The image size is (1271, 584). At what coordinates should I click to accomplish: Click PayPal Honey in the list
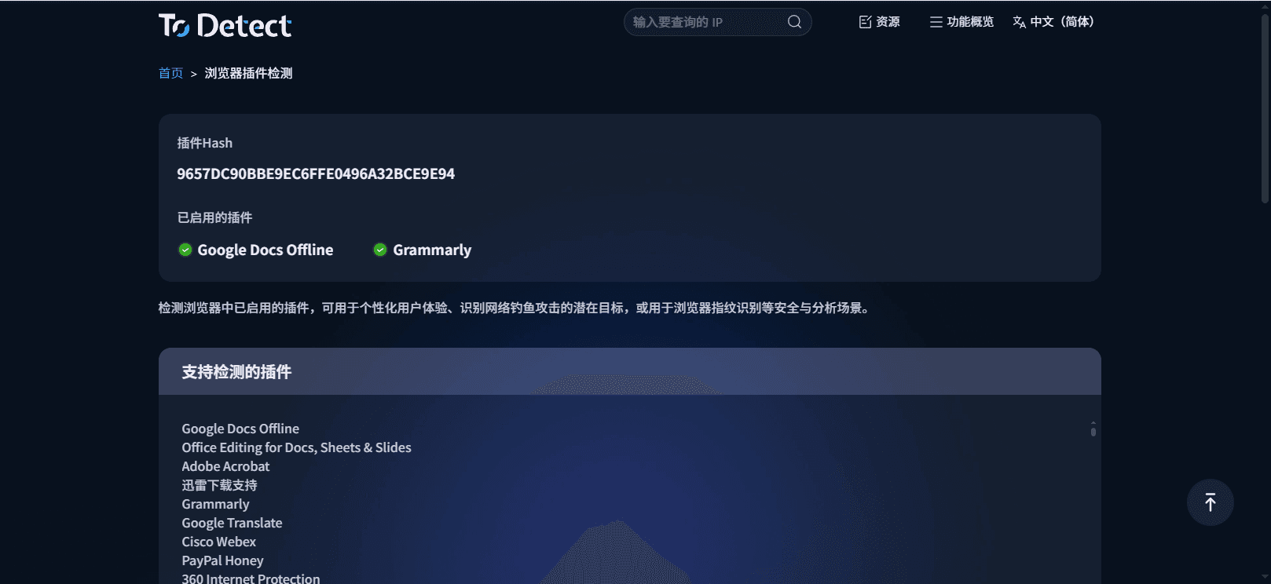222,560
